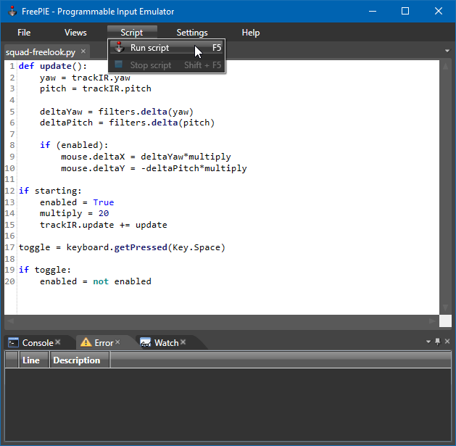Click the Stop script square icon

[118, 65]
